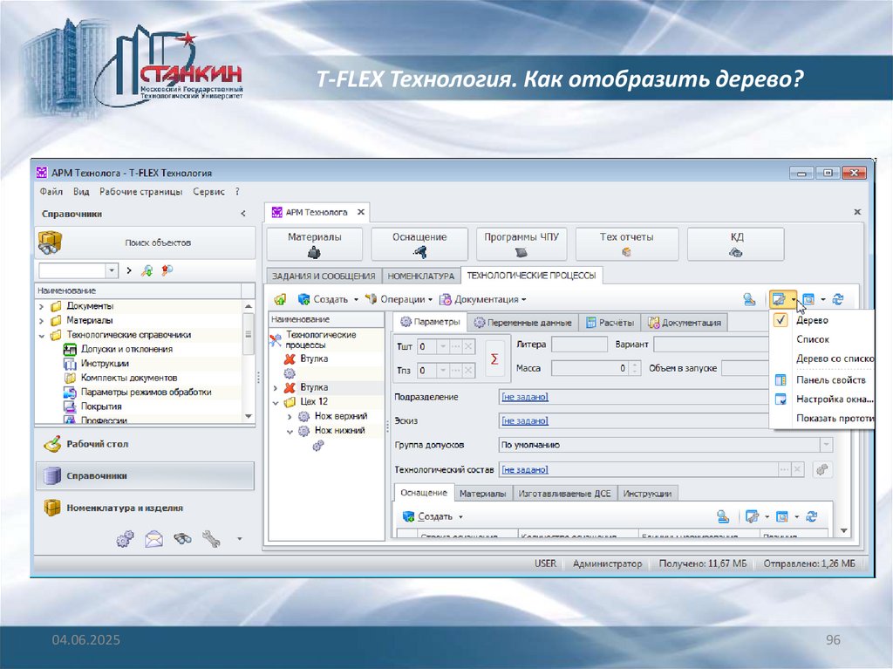Viewport: 893px width, 669px height.
Task: Switch to ЗАДАНИЯ И СООБЩЕНИЯ tab
Action: click(x=324, y=276)
